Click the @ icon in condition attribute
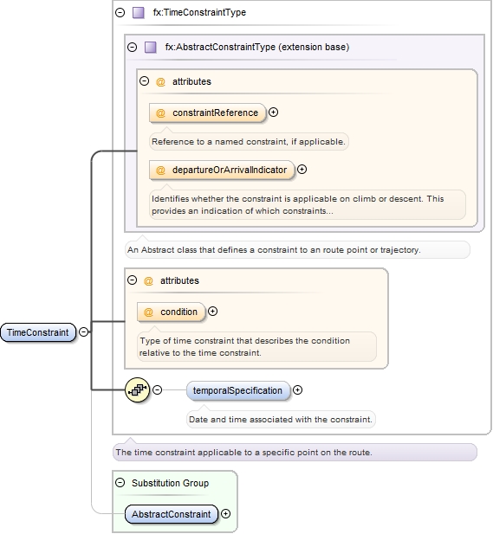Screen dimensions: 493x534 click(x=149, y=312)
